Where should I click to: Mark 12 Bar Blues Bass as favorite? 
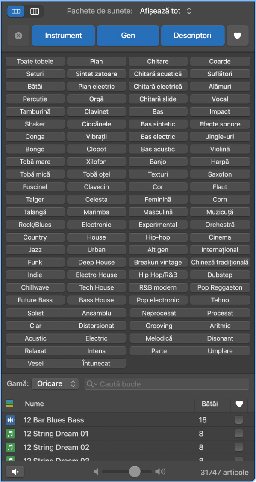pos(239,420)
